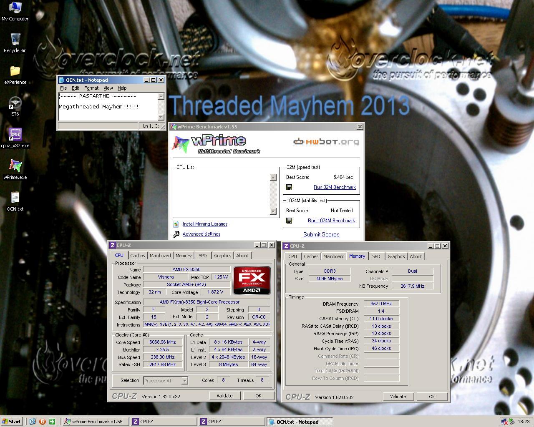Open Memory tab in CPU-Z processor window
The height and width of the screenshot is (427, 534).
[184, 256]
